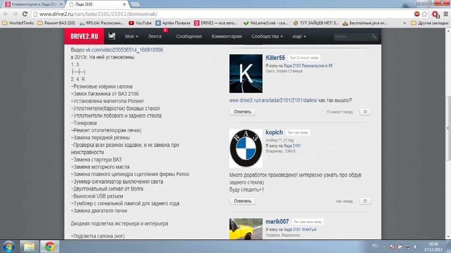Viewport: 451px width, 253px height.
Task: Open options menu icon for Killer55 comment
Action: point(365,112)
